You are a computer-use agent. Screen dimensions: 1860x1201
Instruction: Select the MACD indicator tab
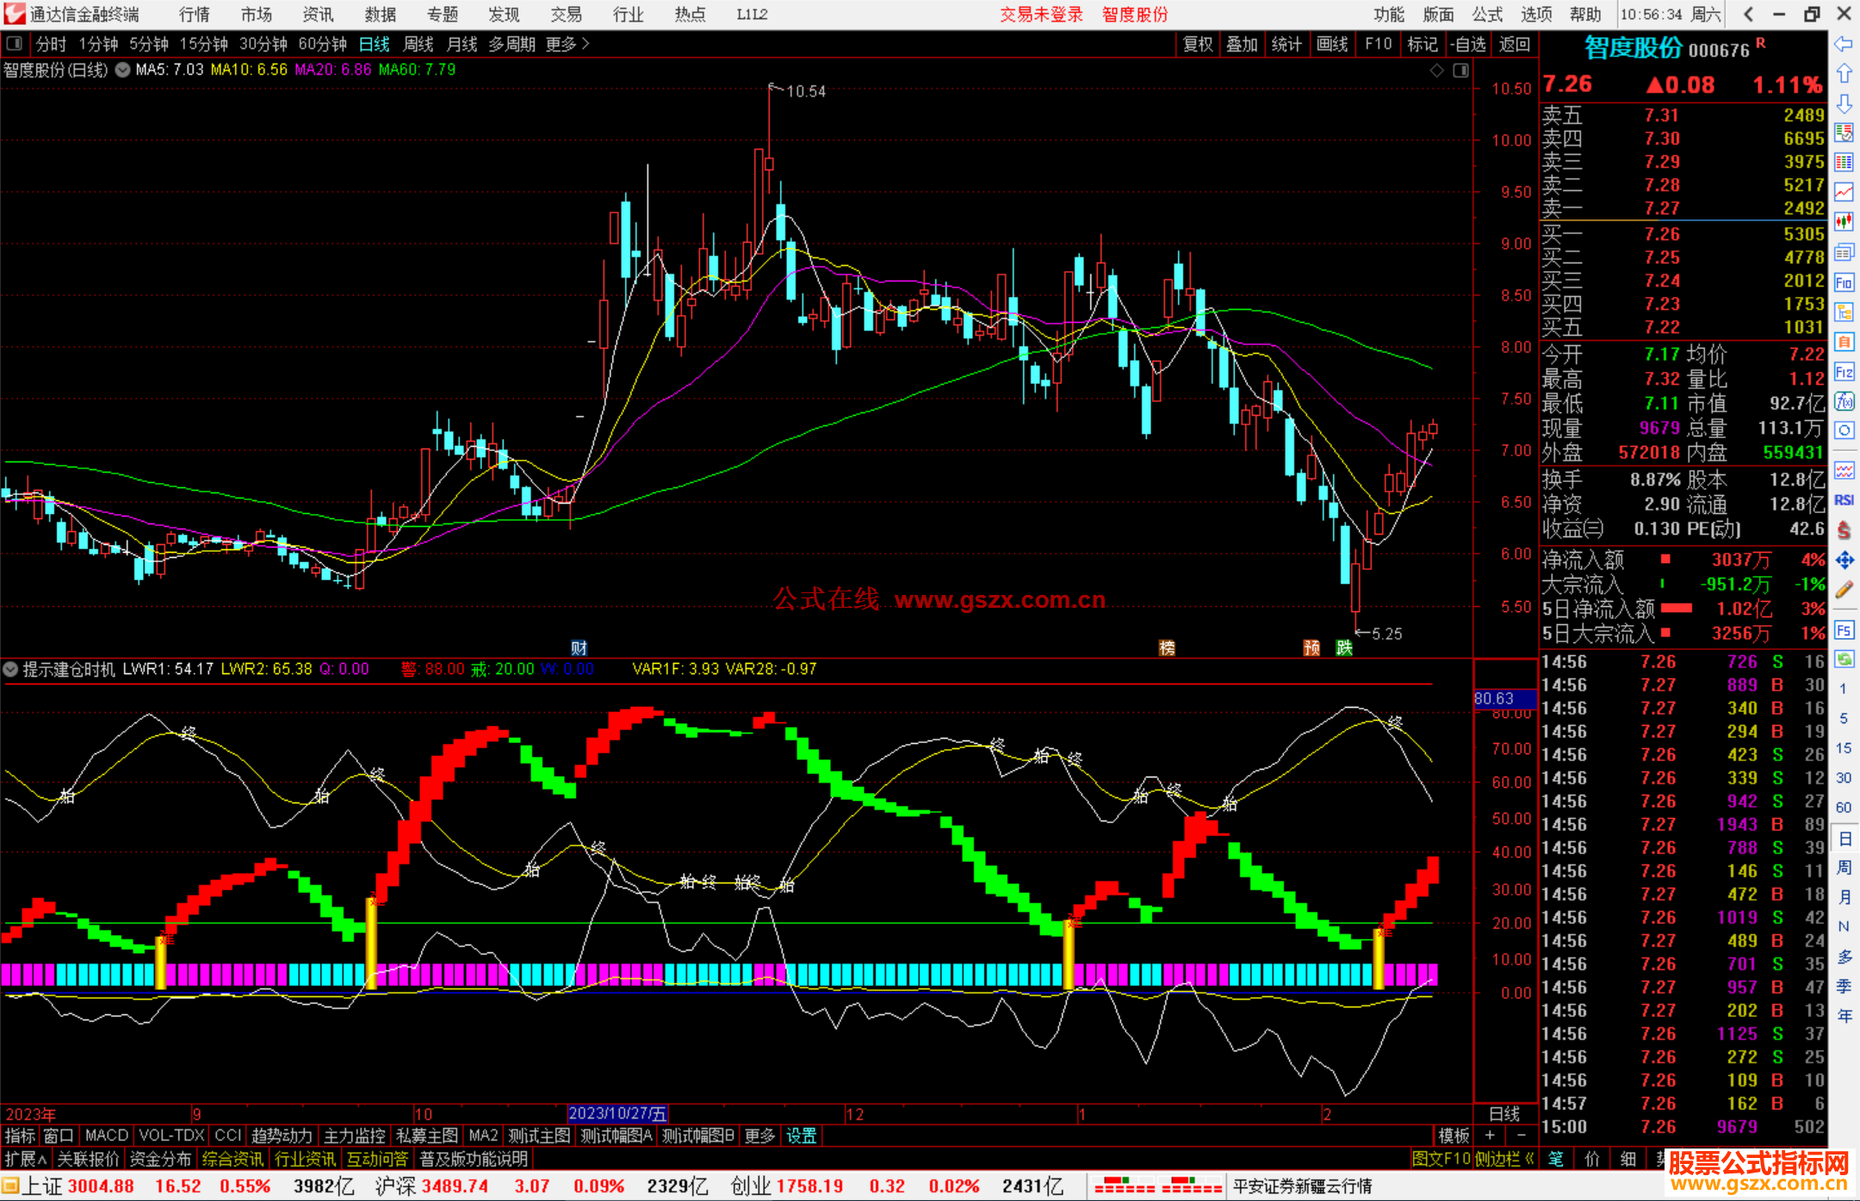[106, 1136]
